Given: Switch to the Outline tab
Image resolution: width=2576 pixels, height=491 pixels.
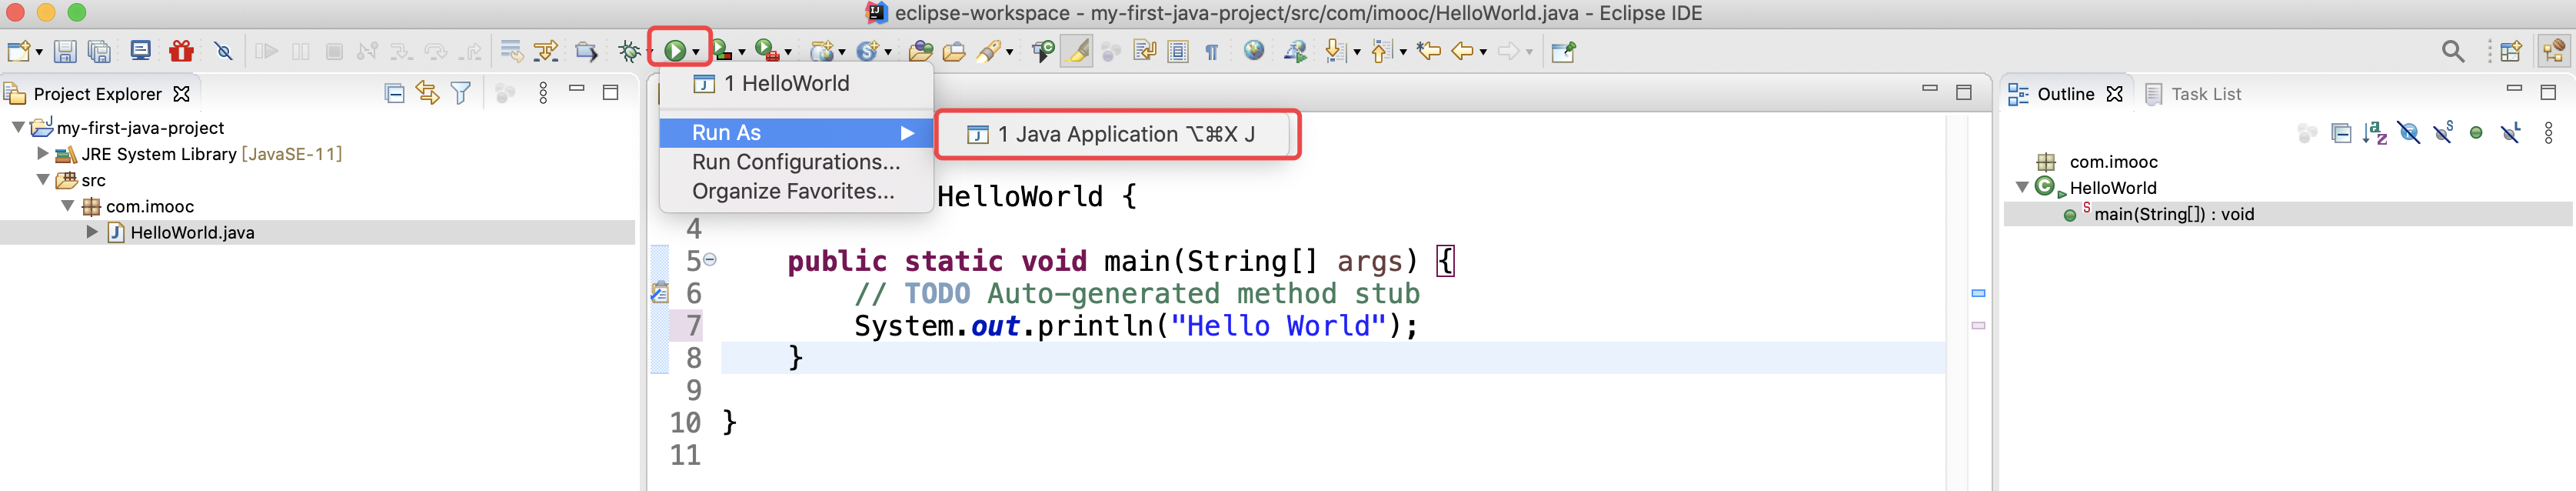Looking at the screenshot, I should [x=2065, y=94].
